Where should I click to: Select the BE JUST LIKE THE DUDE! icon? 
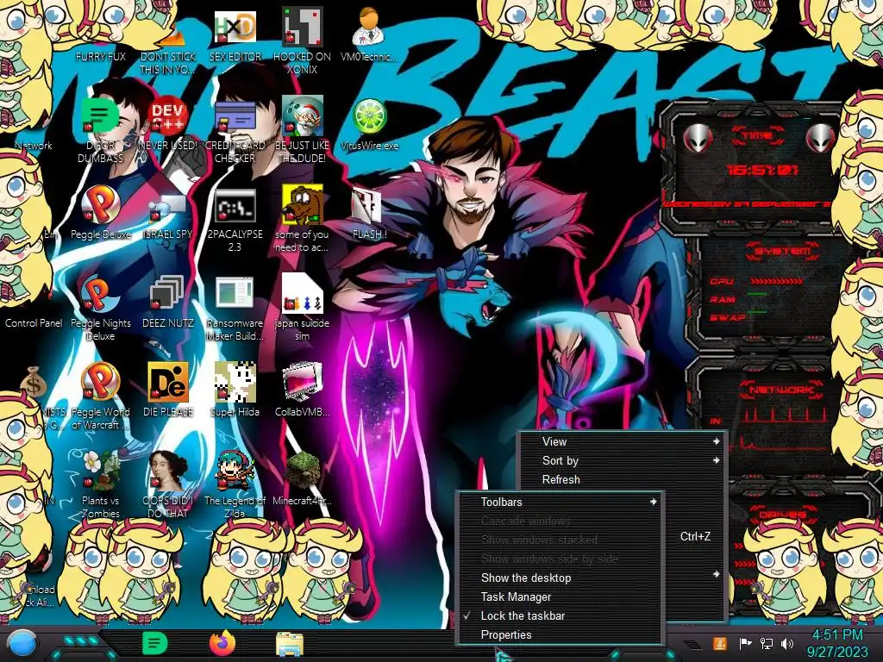(303, 131)
